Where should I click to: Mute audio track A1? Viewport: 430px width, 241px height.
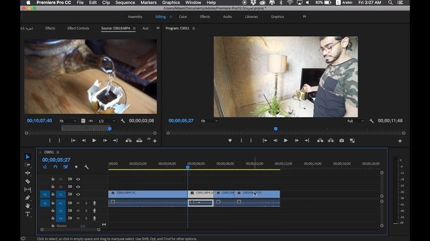78,203
